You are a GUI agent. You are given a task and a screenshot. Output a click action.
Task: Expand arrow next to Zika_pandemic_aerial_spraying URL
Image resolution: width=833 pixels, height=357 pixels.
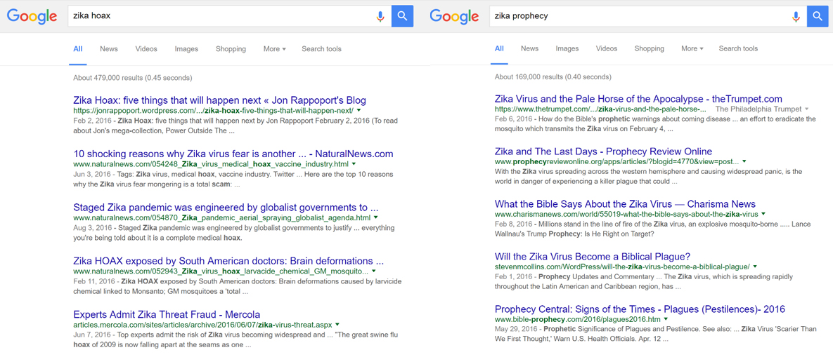click(376, 217)
